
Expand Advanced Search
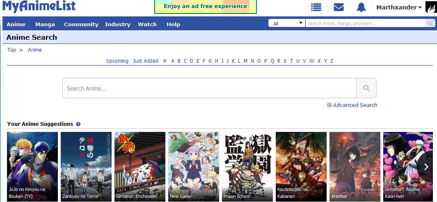click(352, 105)
